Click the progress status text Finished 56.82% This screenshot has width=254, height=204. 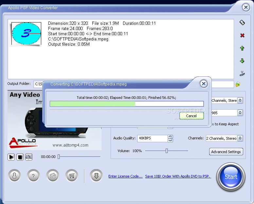point(162,98)
